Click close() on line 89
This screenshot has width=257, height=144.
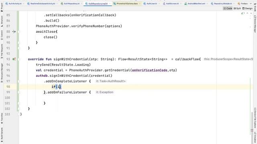(x=50, y=37)
